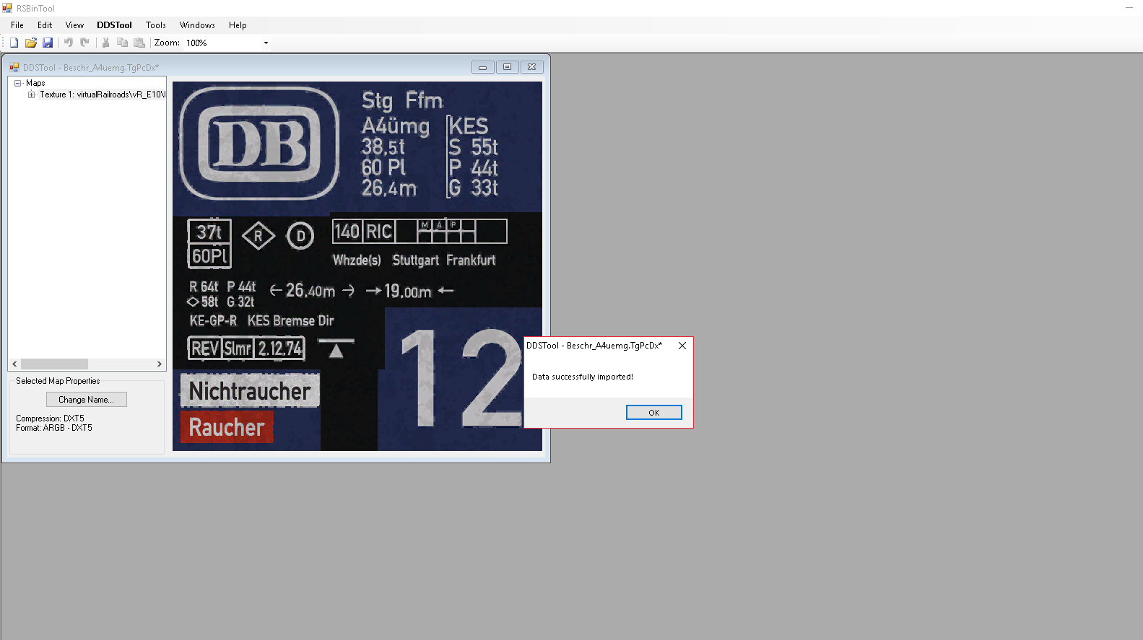Collapse the Maps tree node
The height and width of the screenshot is (640, 1143).
point(18,83)
